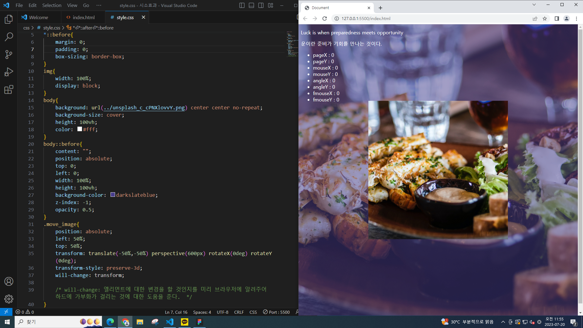Image resolution: width=583 pixels, height=328 pixels.
Task: Show hidden system tray icons
Action: [503, 322]
